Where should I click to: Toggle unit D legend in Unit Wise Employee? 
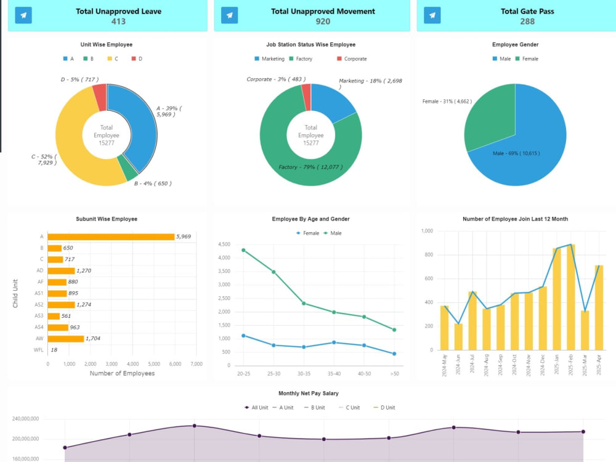pos(137,59)
